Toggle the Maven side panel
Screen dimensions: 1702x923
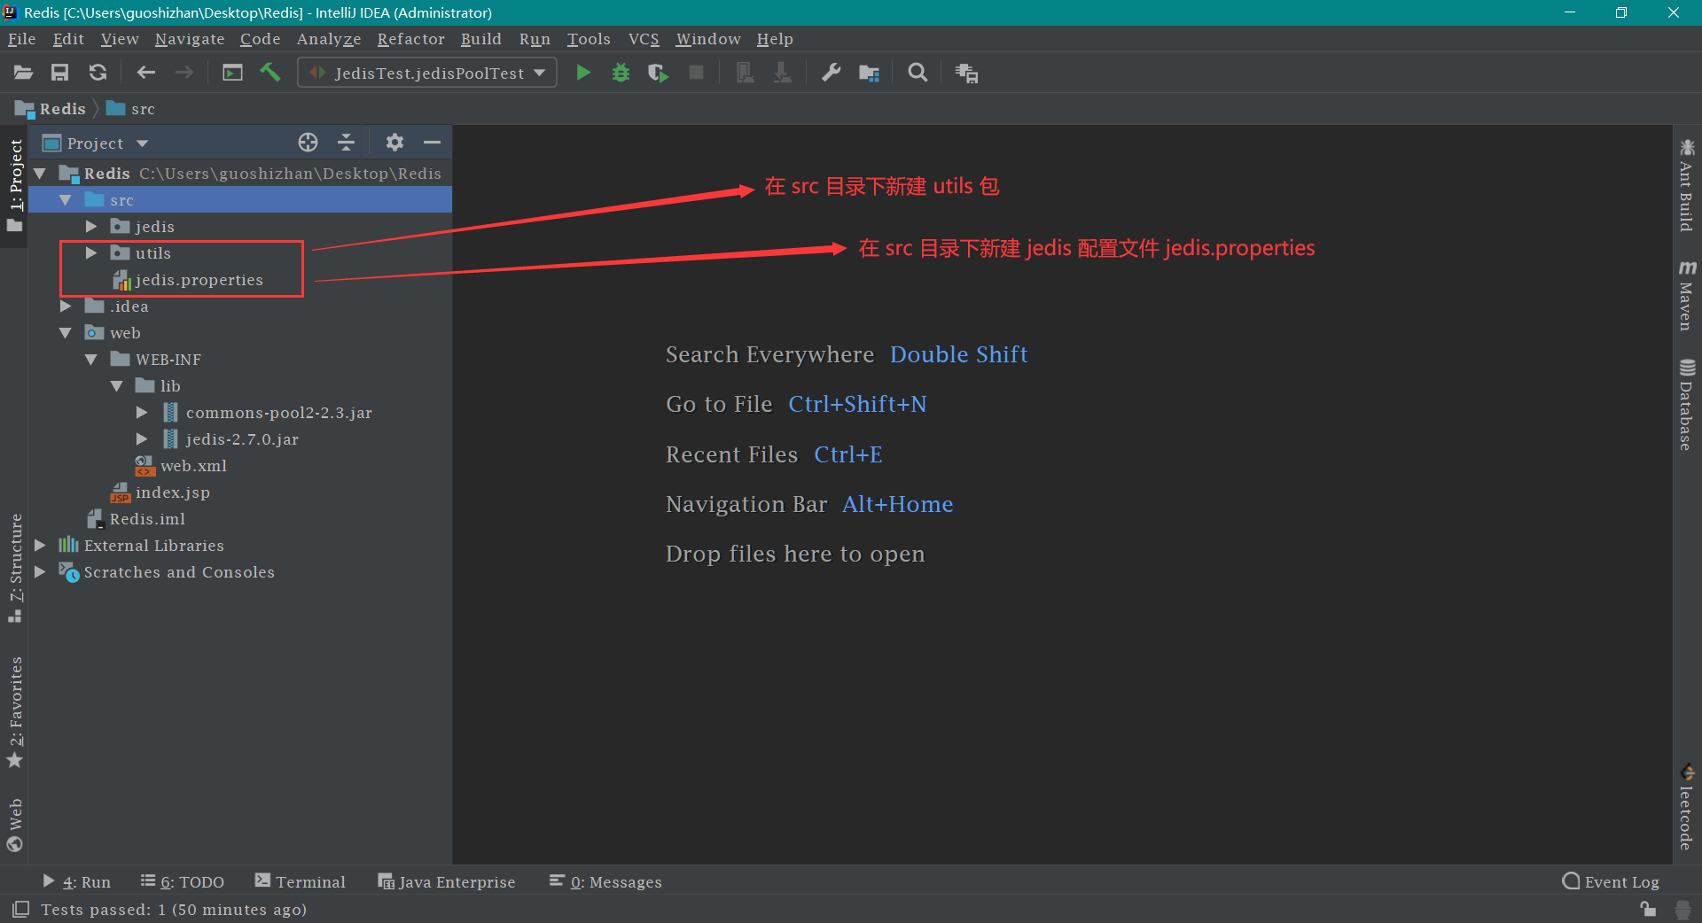point(1686,297)
